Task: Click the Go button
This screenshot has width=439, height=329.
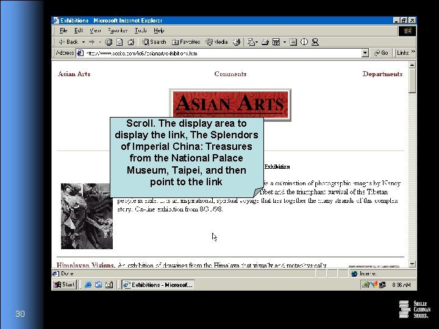Action: [381, 53]
